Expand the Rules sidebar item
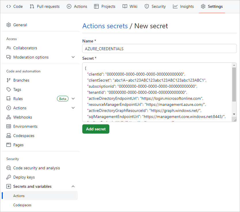Viewport: 240px width, 212px height. tap(73, 99)
